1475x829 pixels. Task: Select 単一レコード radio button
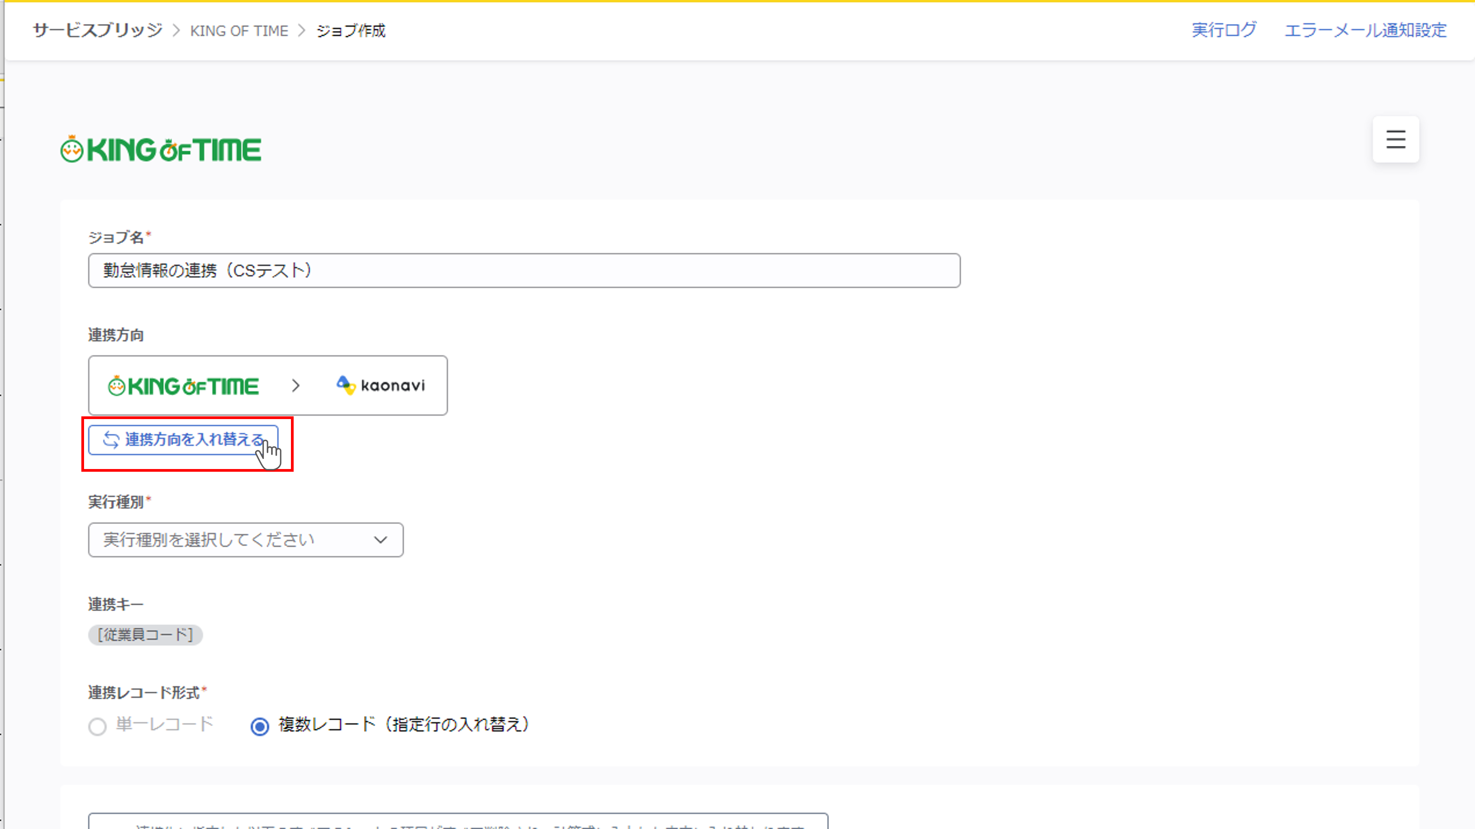point(97,726)
